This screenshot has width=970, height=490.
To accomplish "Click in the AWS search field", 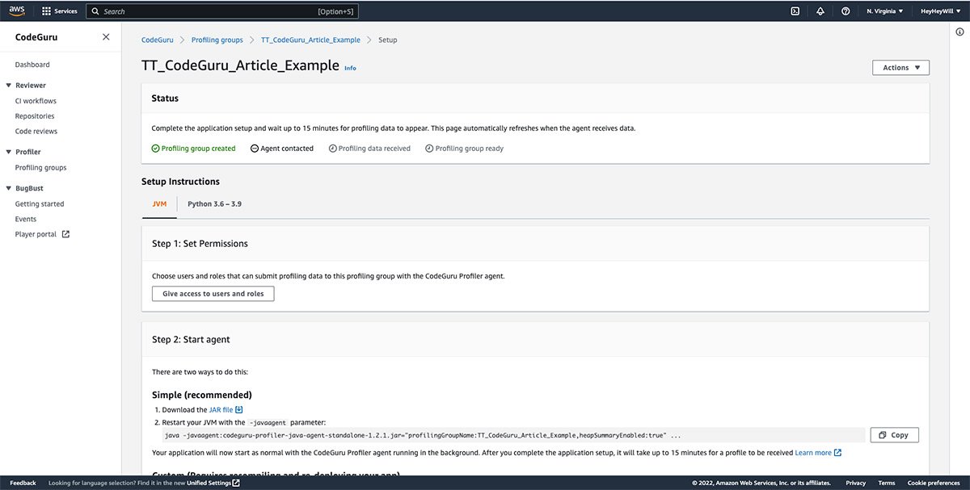I will [210, 11].
